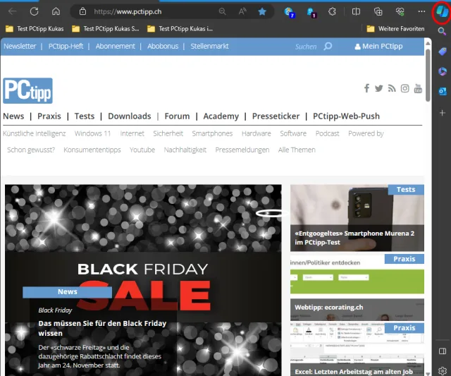Reload the page with Refresh icon
Image resolution: width=451 pixels, height=376 pixels.
point(35,11)
